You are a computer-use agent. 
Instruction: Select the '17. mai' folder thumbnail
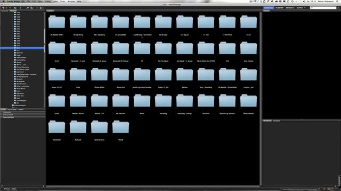pyautogui.click(x=206, y=22)
